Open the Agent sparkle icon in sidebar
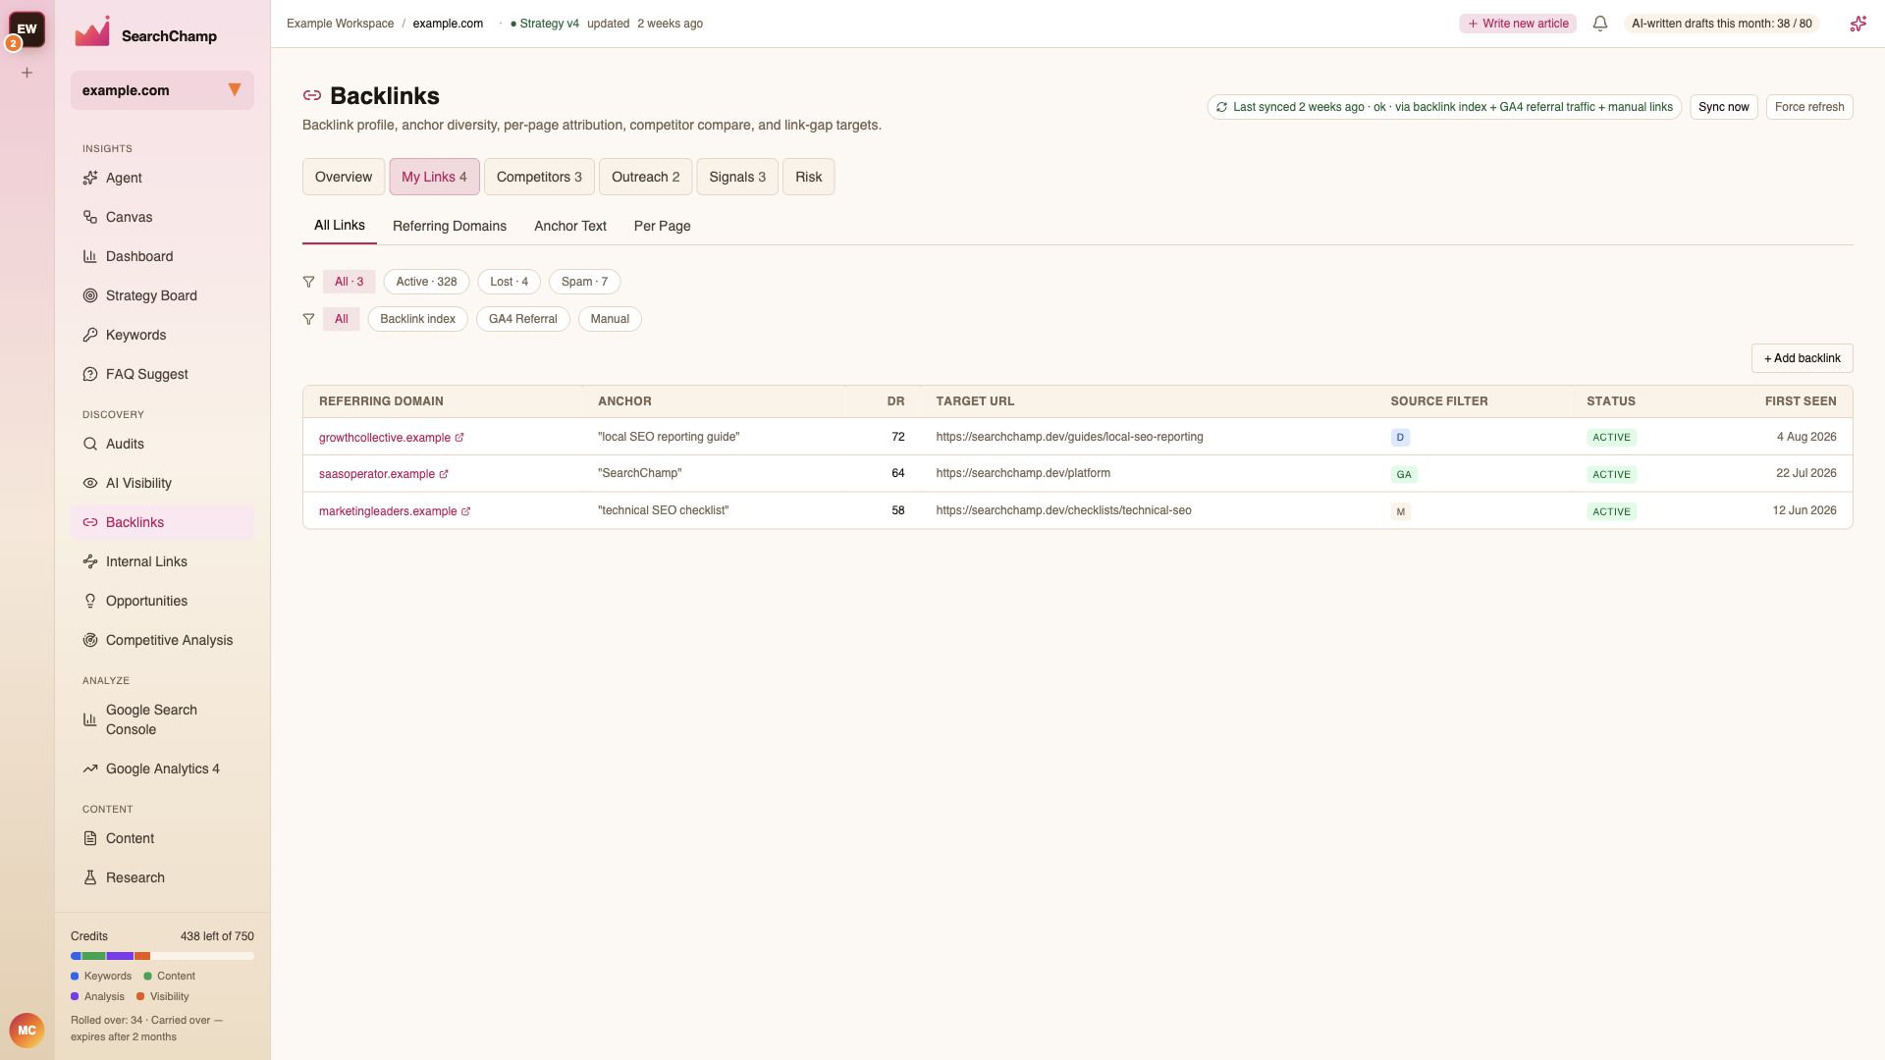The height and width of the screenshot is (1060, 1885). pyautogui.click(x=90, y=178)
